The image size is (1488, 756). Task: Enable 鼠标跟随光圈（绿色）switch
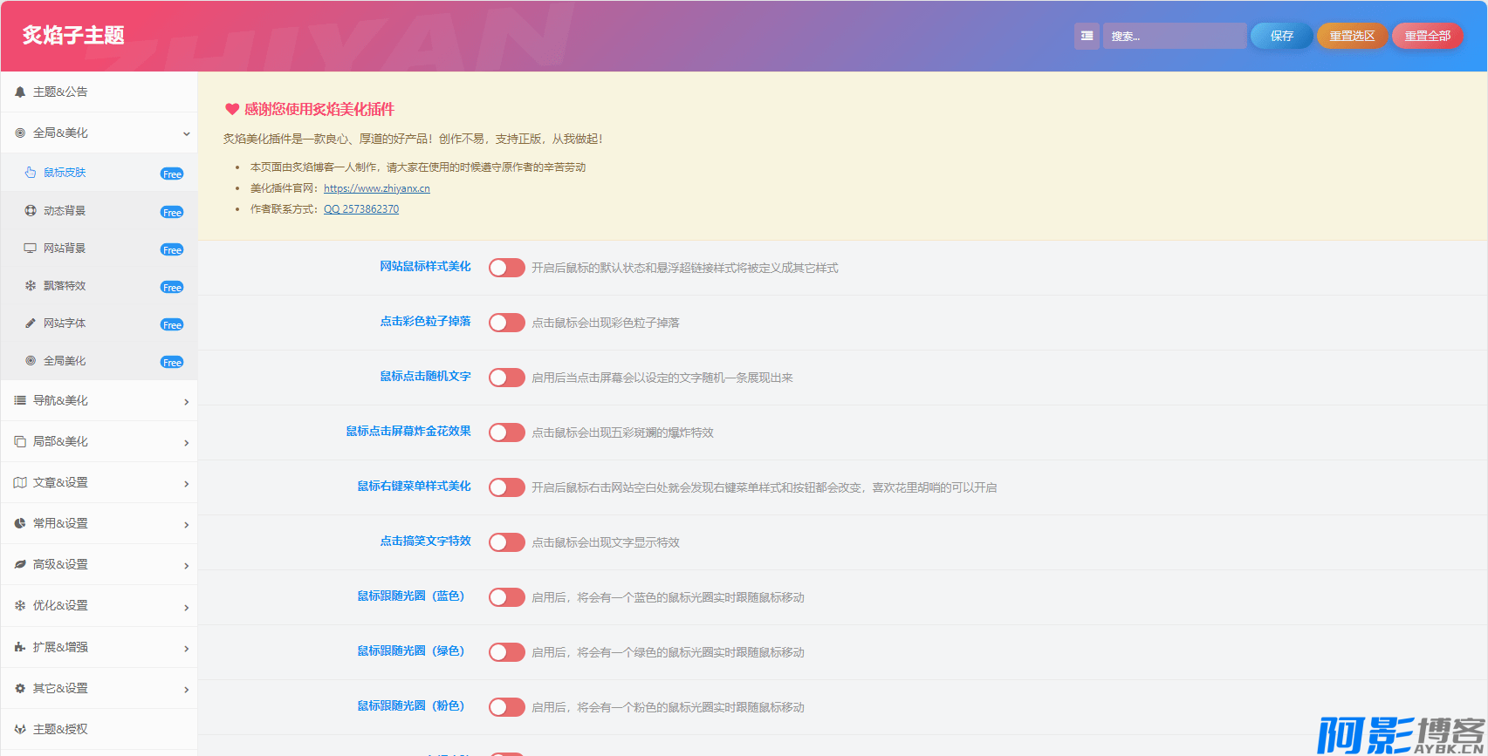(x=506, y=652)
